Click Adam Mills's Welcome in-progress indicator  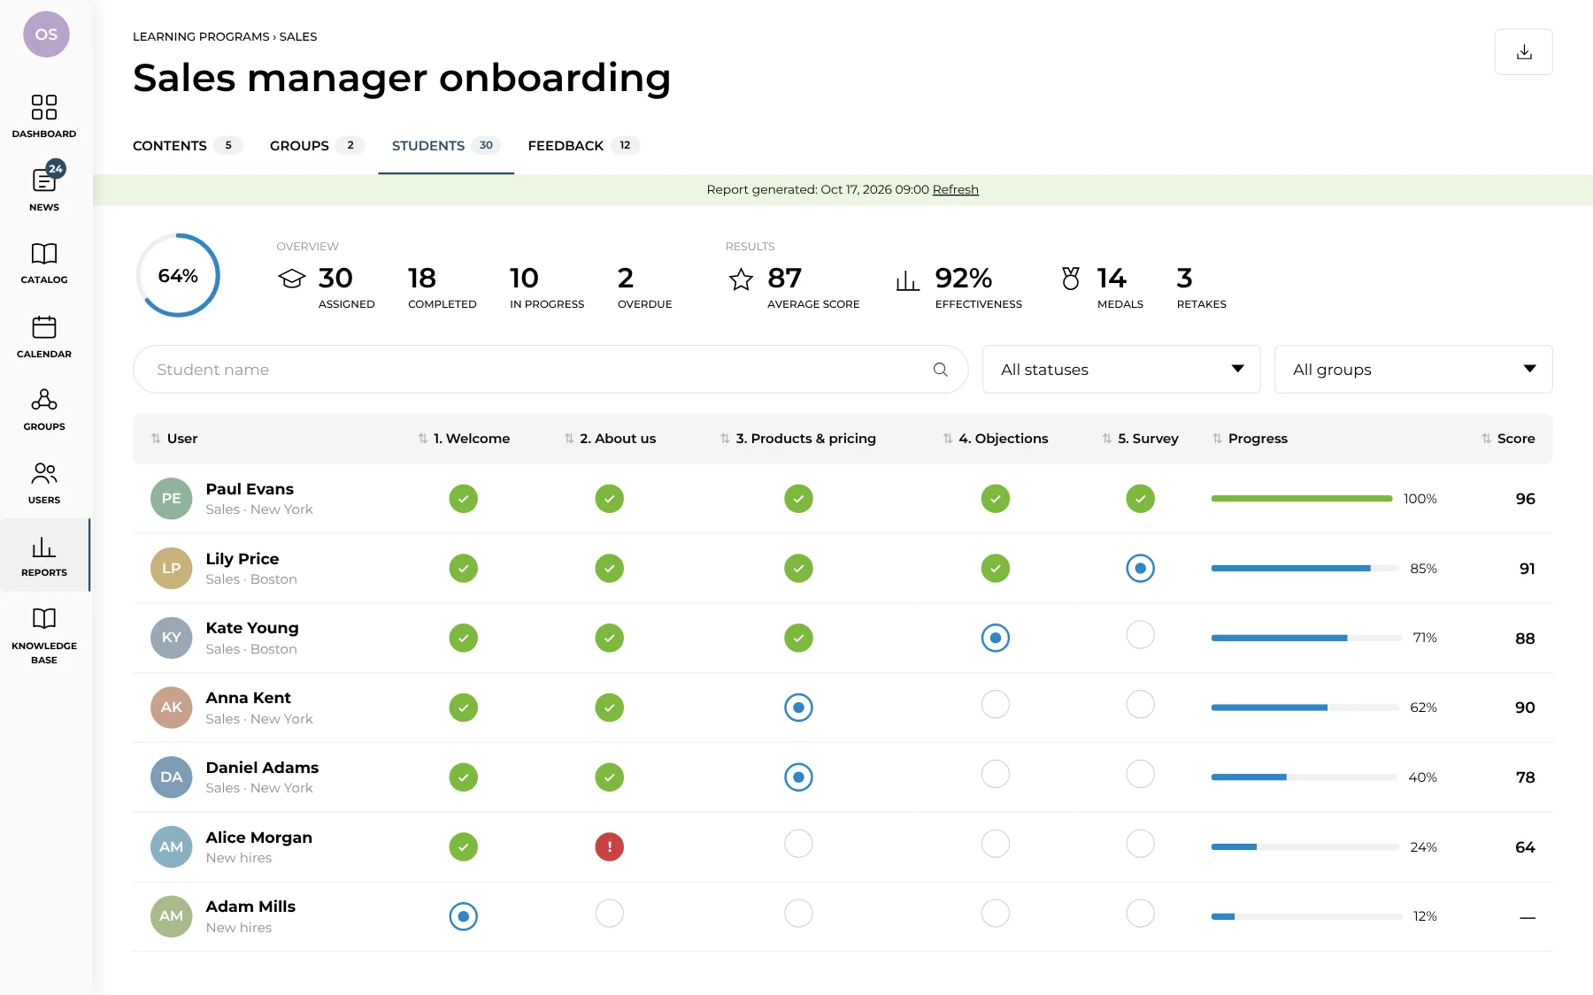click(463, 916)
